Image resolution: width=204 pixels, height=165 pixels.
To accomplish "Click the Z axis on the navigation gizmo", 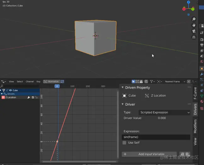I will click(x=189, y=2).
